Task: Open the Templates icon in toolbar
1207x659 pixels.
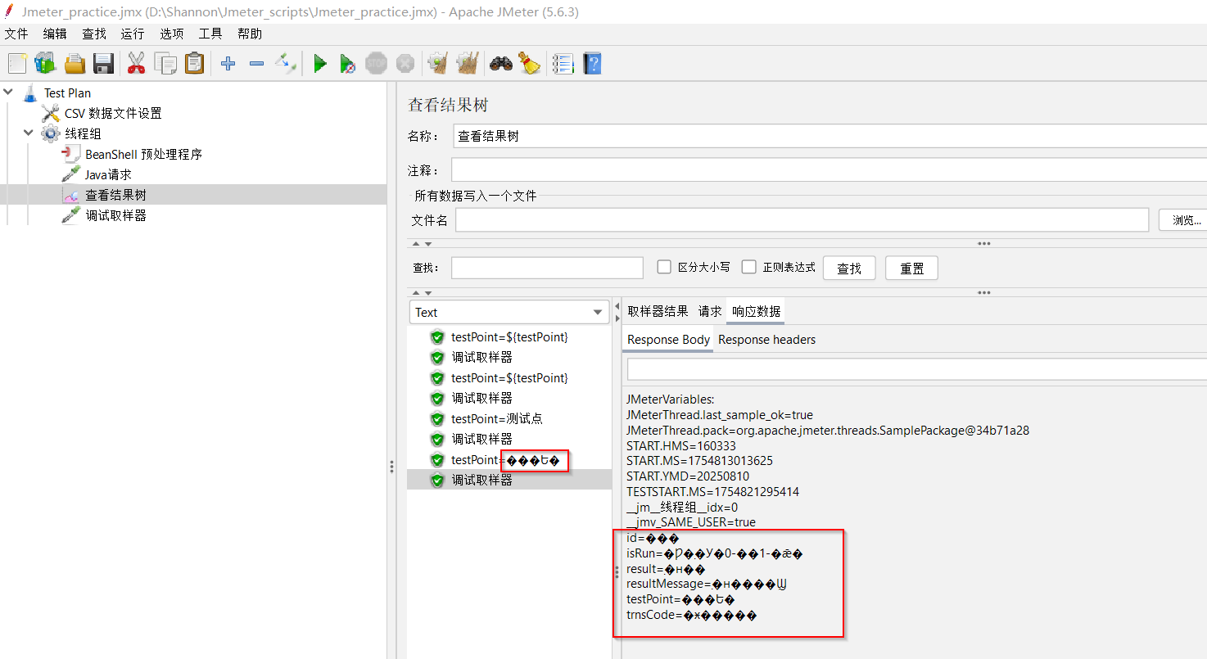Action: [44, 63]
